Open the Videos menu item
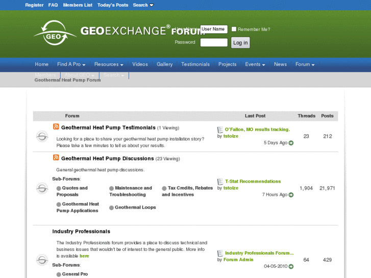This screenshot has height=278, width=371. [x=140, y=64]
